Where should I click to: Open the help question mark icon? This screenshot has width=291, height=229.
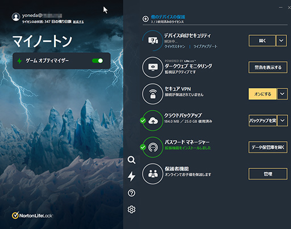(x=131, y=193)
